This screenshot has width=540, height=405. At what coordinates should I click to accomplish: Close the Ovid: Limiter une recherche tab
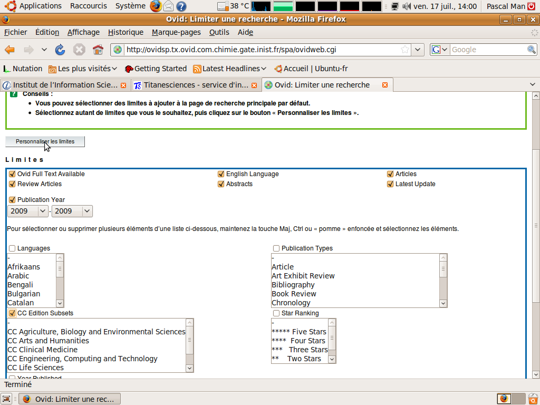[385, 85]
